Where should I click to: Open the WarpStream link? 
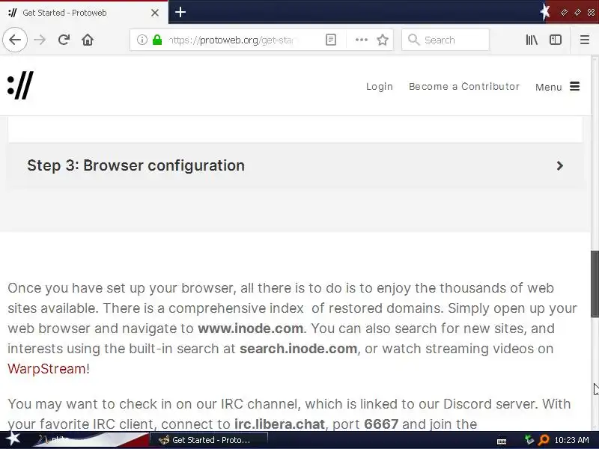tap(46, 368)
